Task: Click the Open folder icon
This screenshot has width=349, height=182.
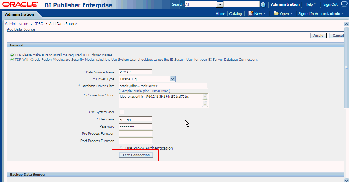Action: coord(276,13)
